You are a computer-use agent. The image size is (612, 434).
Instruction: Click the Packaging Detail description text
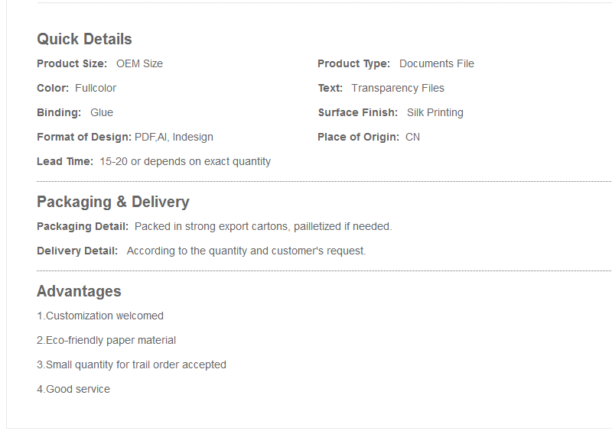click(x=262, y=227)
